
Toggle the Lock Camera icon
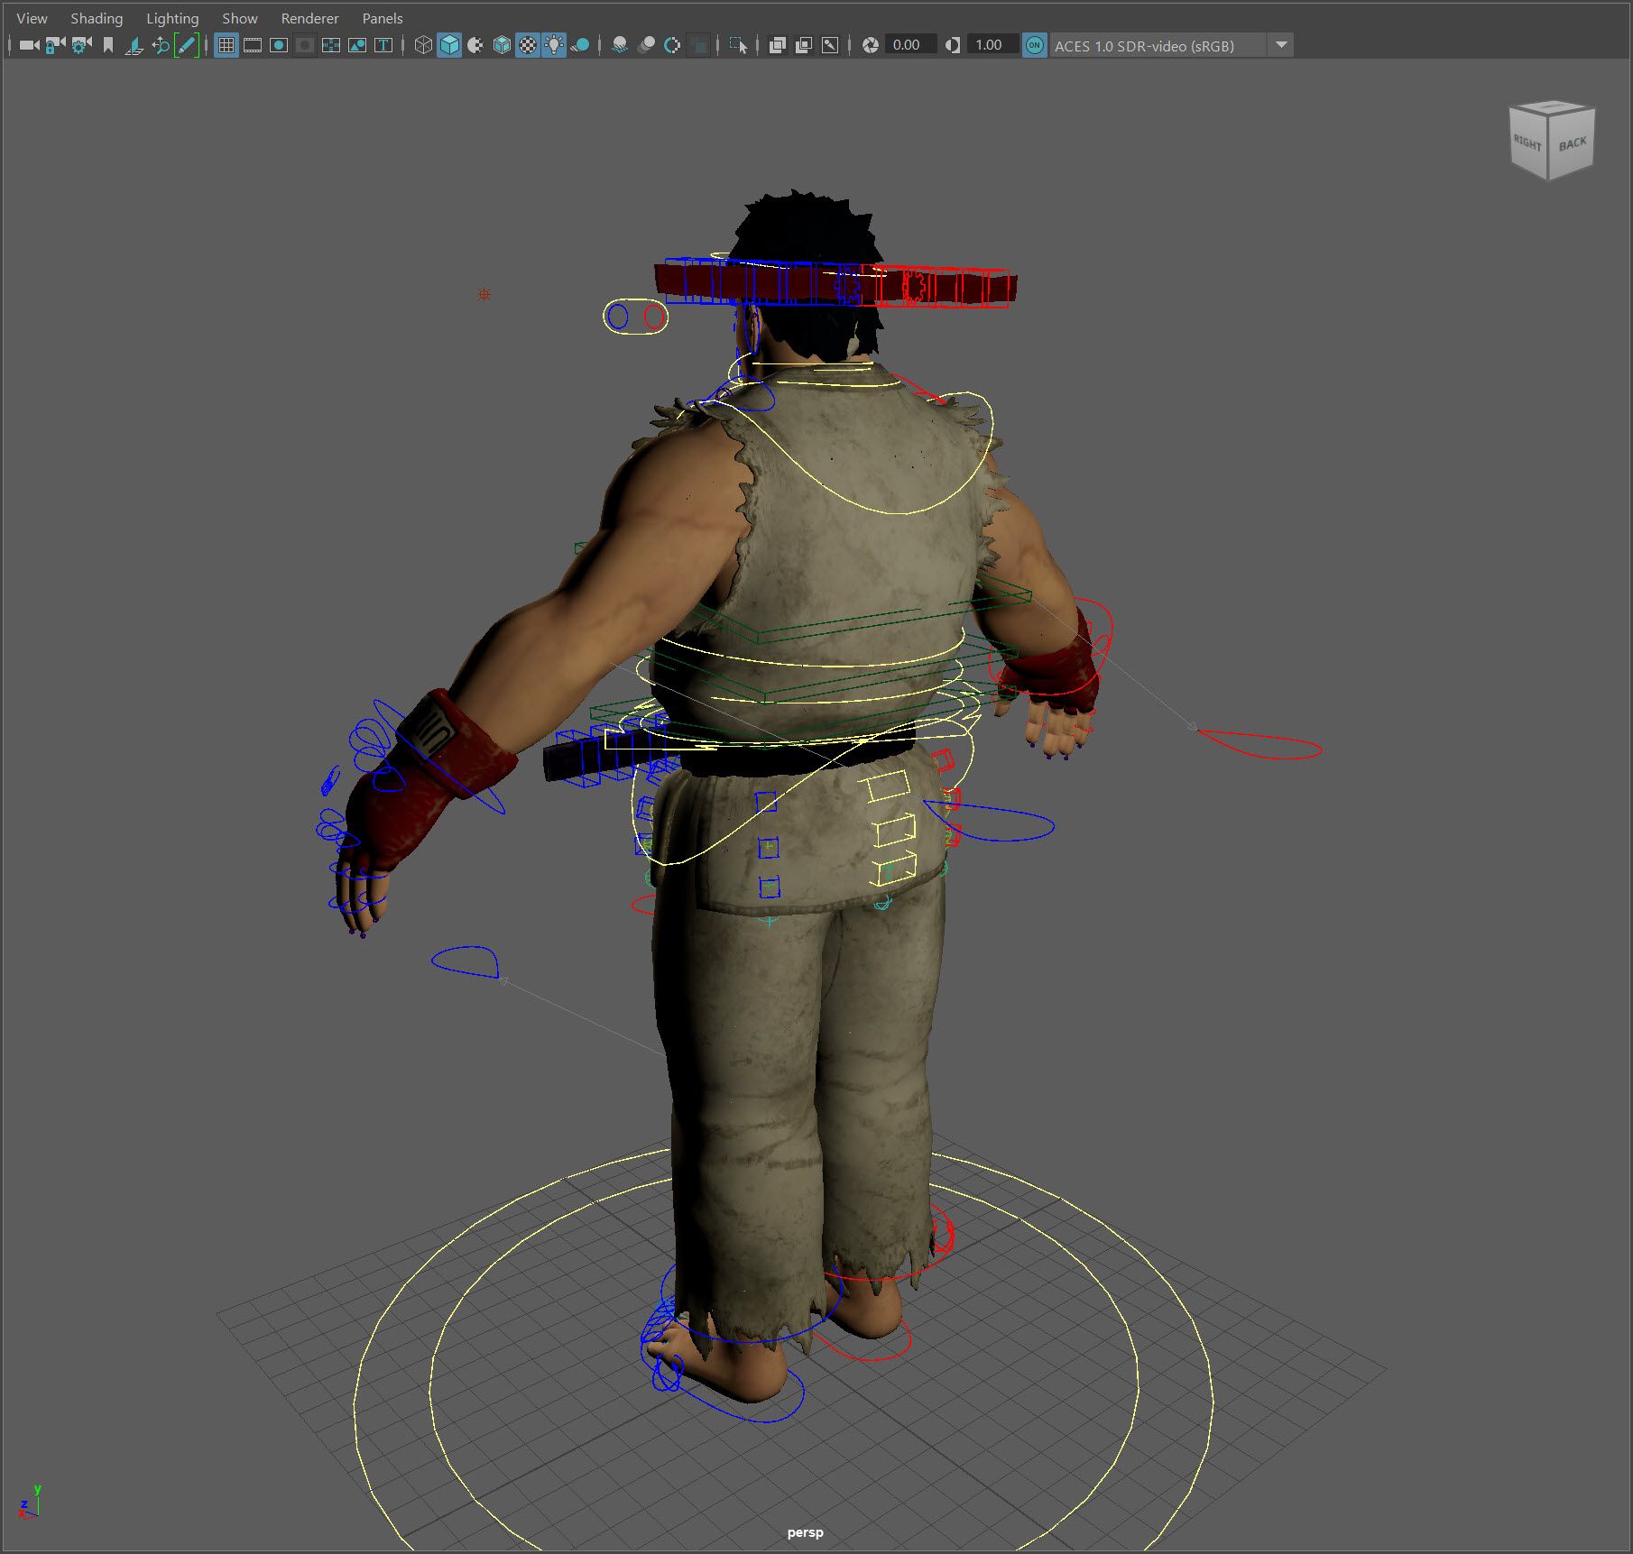(55, 45)
